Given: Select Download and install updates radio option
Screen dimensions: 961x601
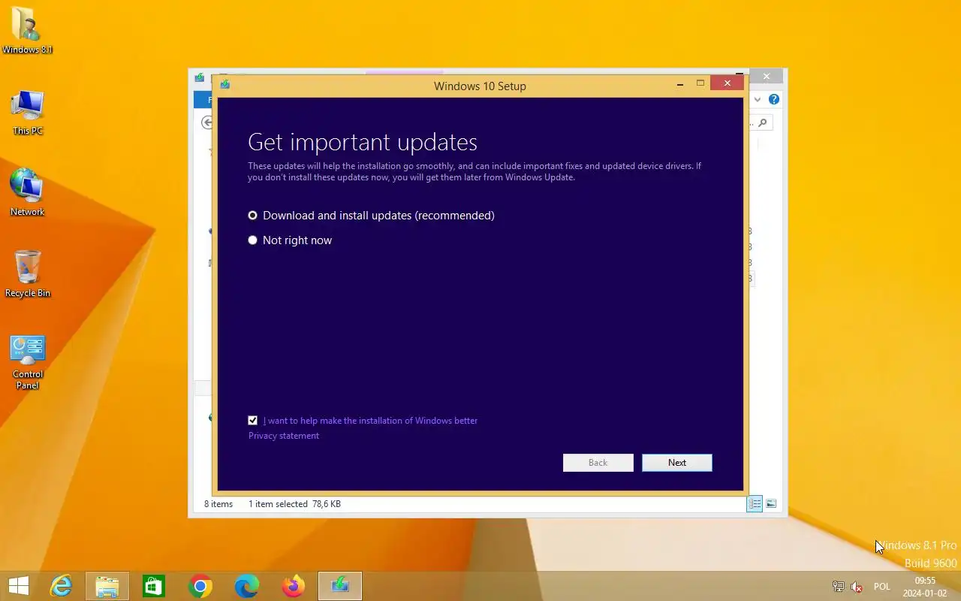Looking at the screenshot, I should tap(371, 216).
